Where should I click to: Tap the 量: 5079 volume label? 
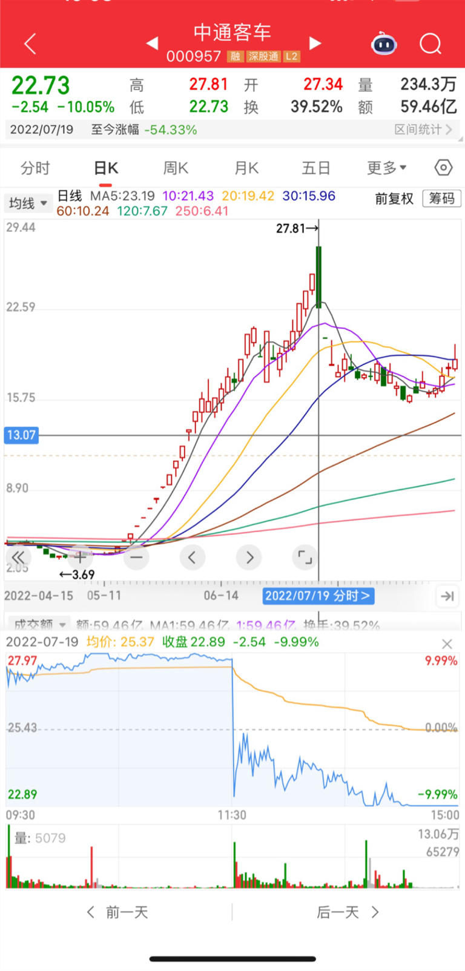[x=40, y=838]
